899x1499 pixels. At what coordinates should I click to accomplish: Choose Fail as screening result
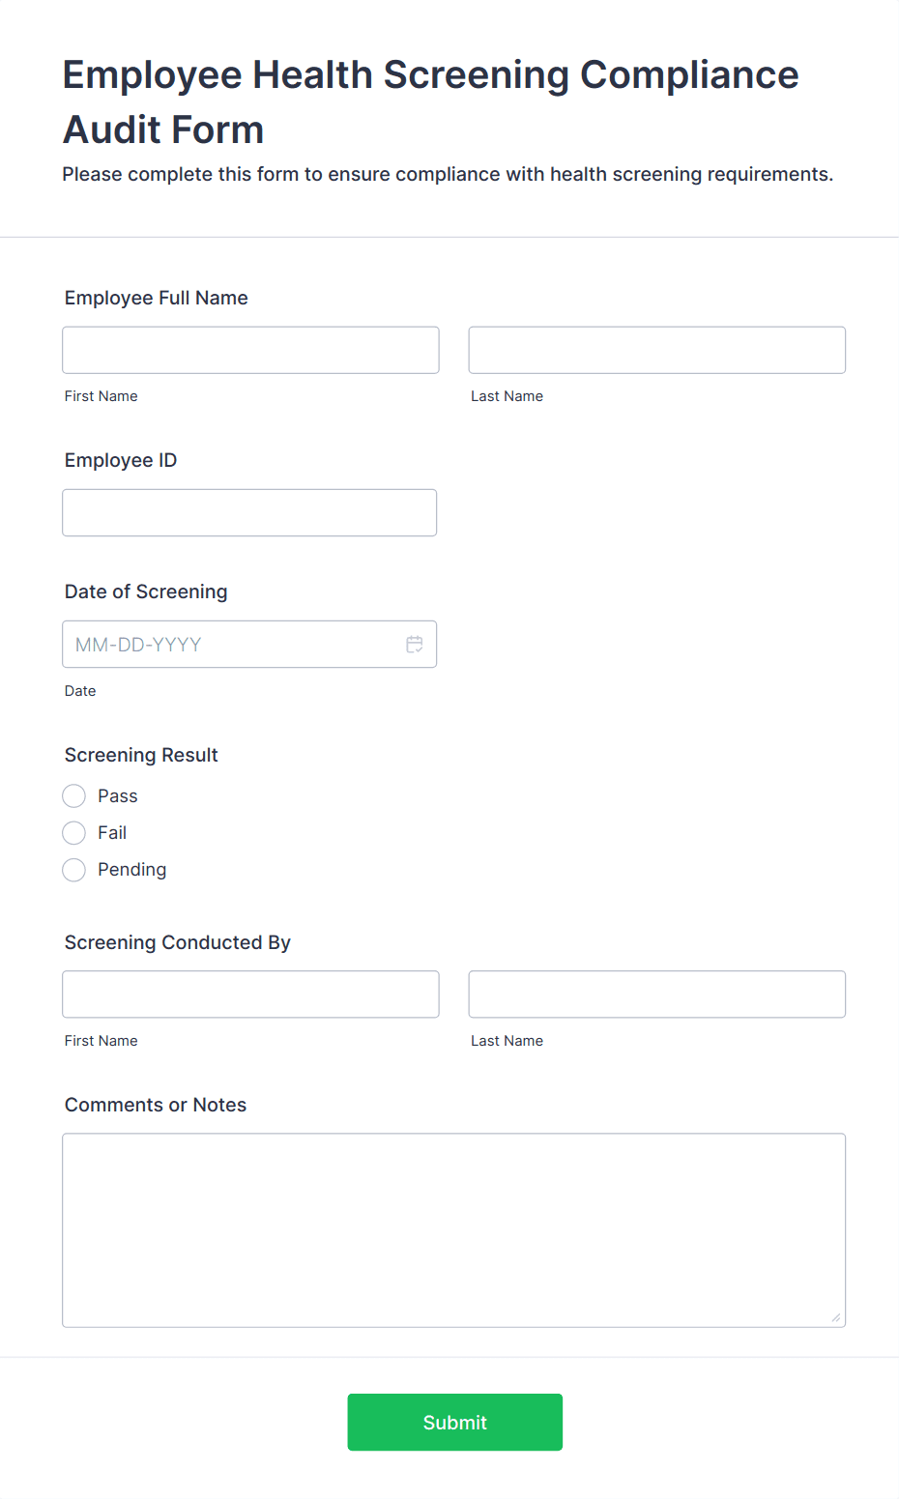[x=74, y=833]
